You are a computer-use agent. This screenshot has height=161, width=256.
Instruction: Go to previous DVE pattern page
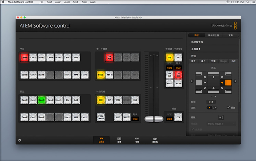click(x=192, y=81)
